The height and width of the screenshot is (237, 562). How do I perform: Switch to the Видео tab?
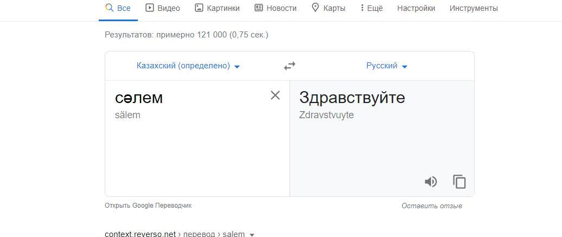[163, 8]
